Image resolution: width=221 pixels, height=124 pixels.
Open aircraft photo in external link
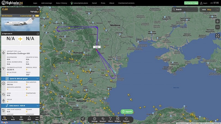point(38,34)
